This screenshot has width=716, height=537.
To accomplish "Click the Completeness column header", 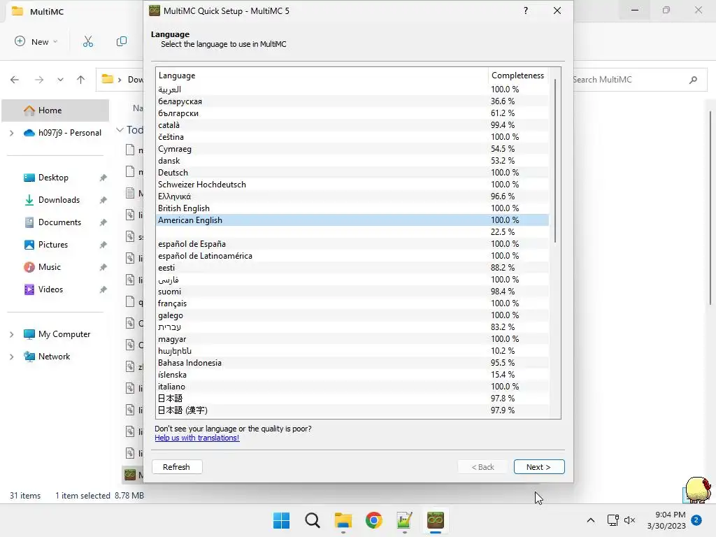I will point(518,76).
